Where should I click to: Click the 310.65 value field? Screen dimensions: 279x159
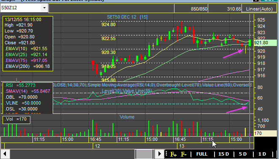[x=225, y=9]
